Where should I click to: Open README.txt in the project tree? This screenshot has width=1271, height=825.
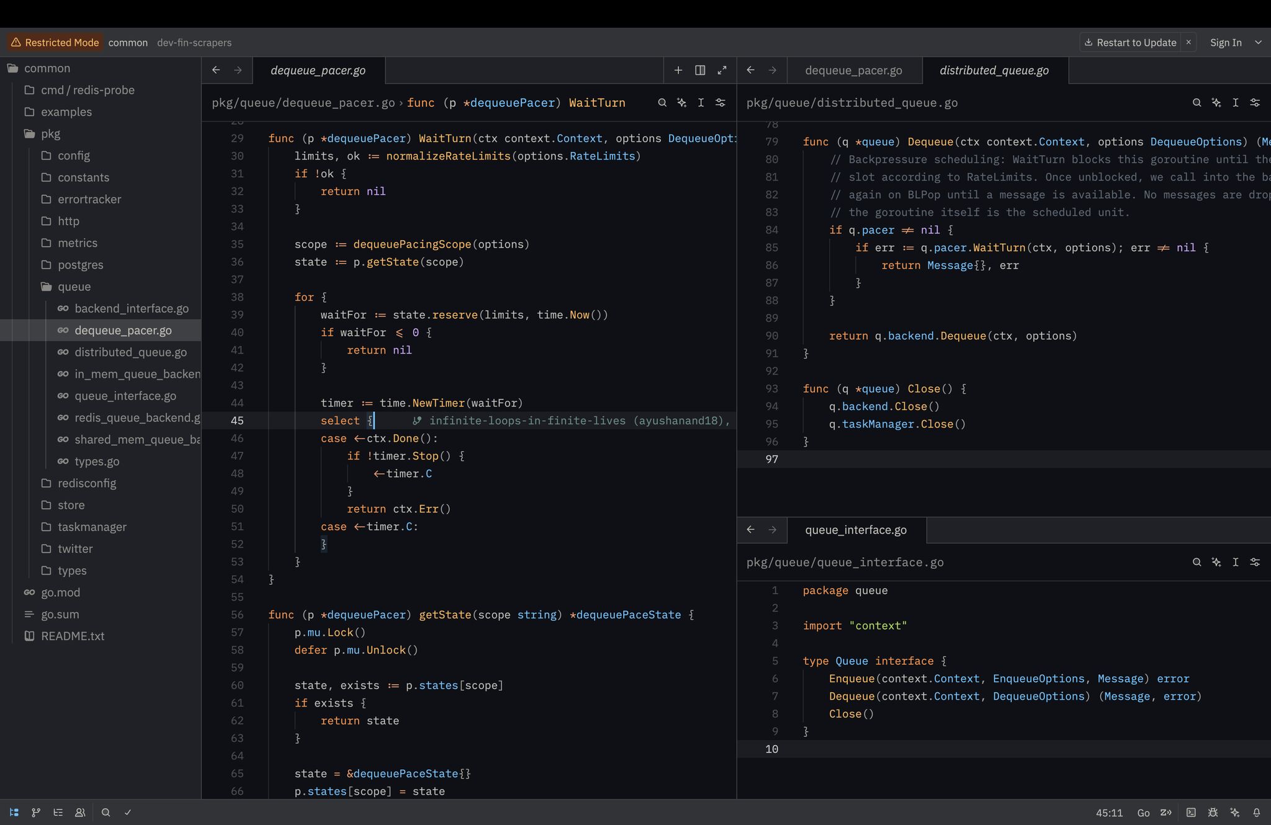tap(73, 636)
